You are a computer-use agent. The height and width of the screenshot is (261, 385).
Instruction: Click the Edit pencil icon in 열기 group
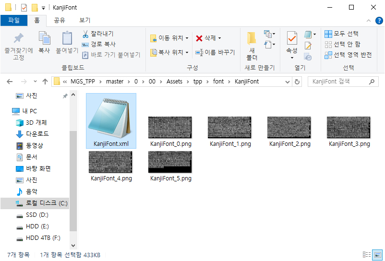tap(308, 46)
